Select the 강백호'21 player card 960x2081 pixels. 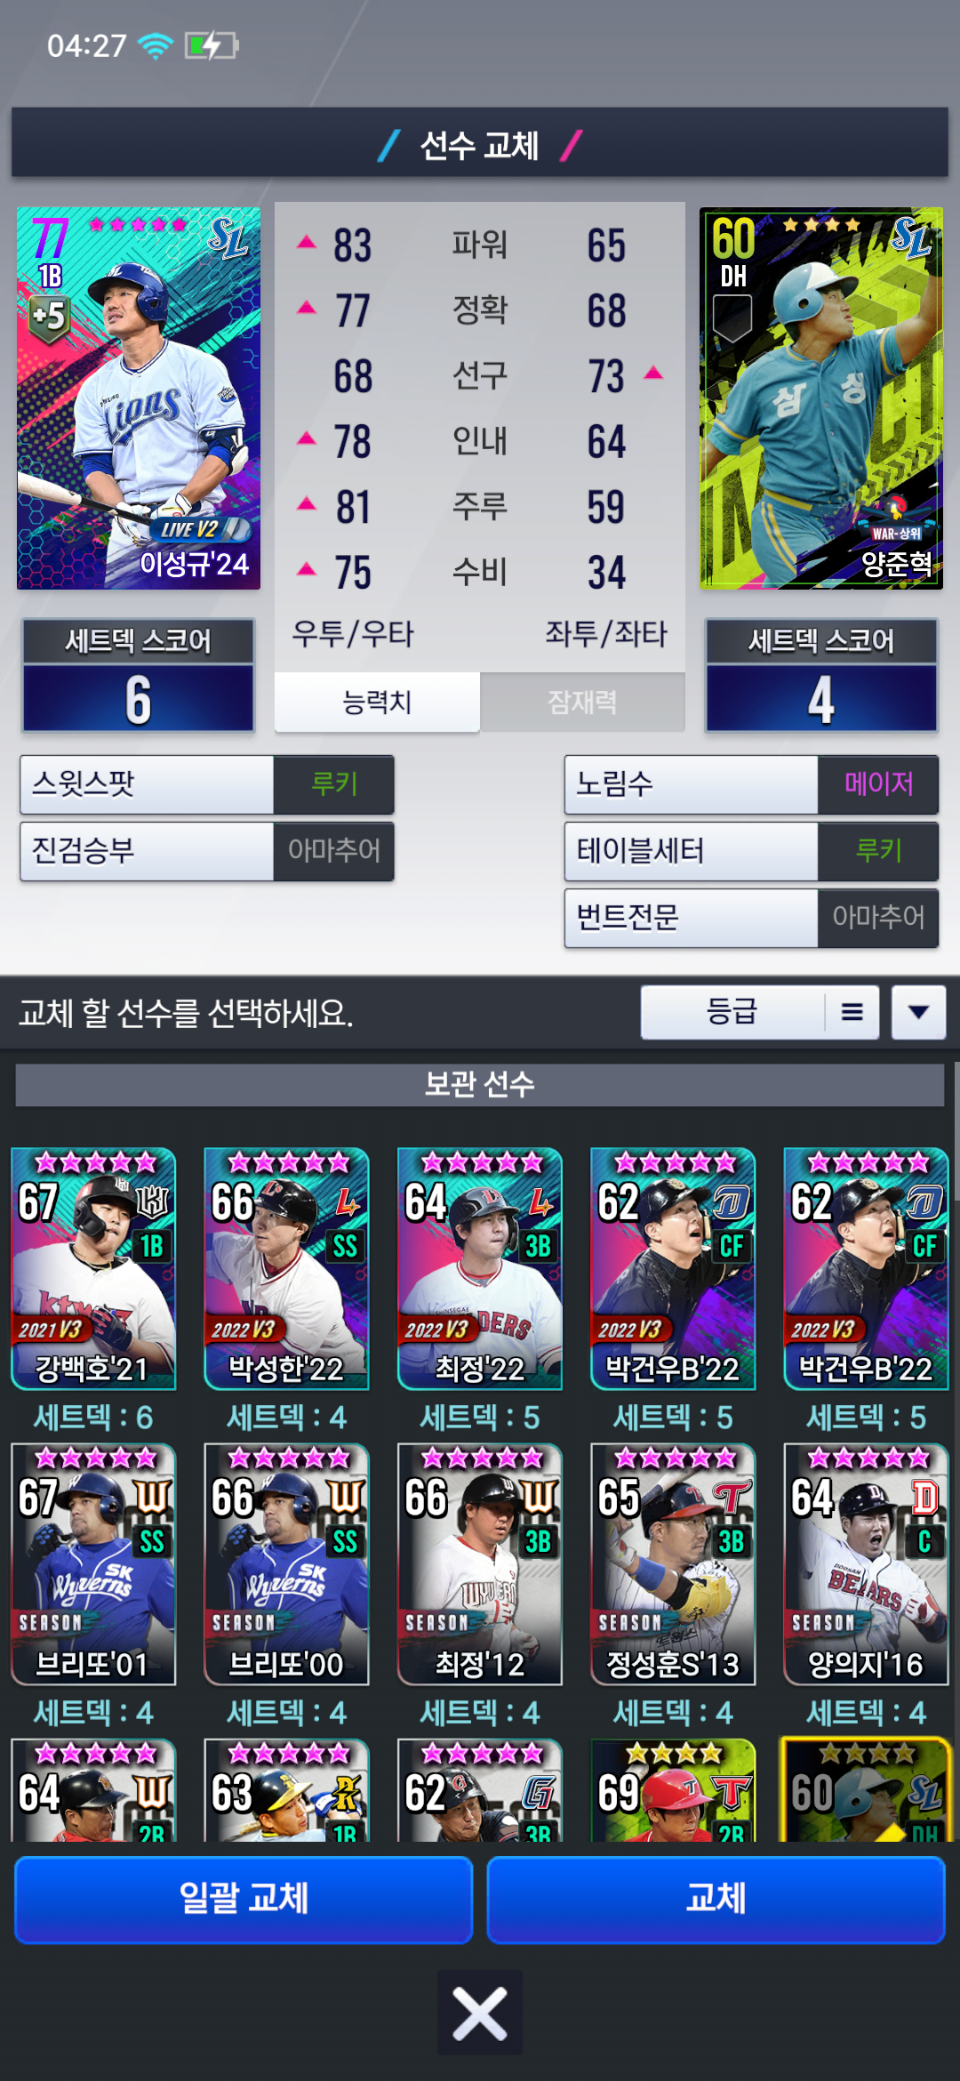click(93, 1269)
